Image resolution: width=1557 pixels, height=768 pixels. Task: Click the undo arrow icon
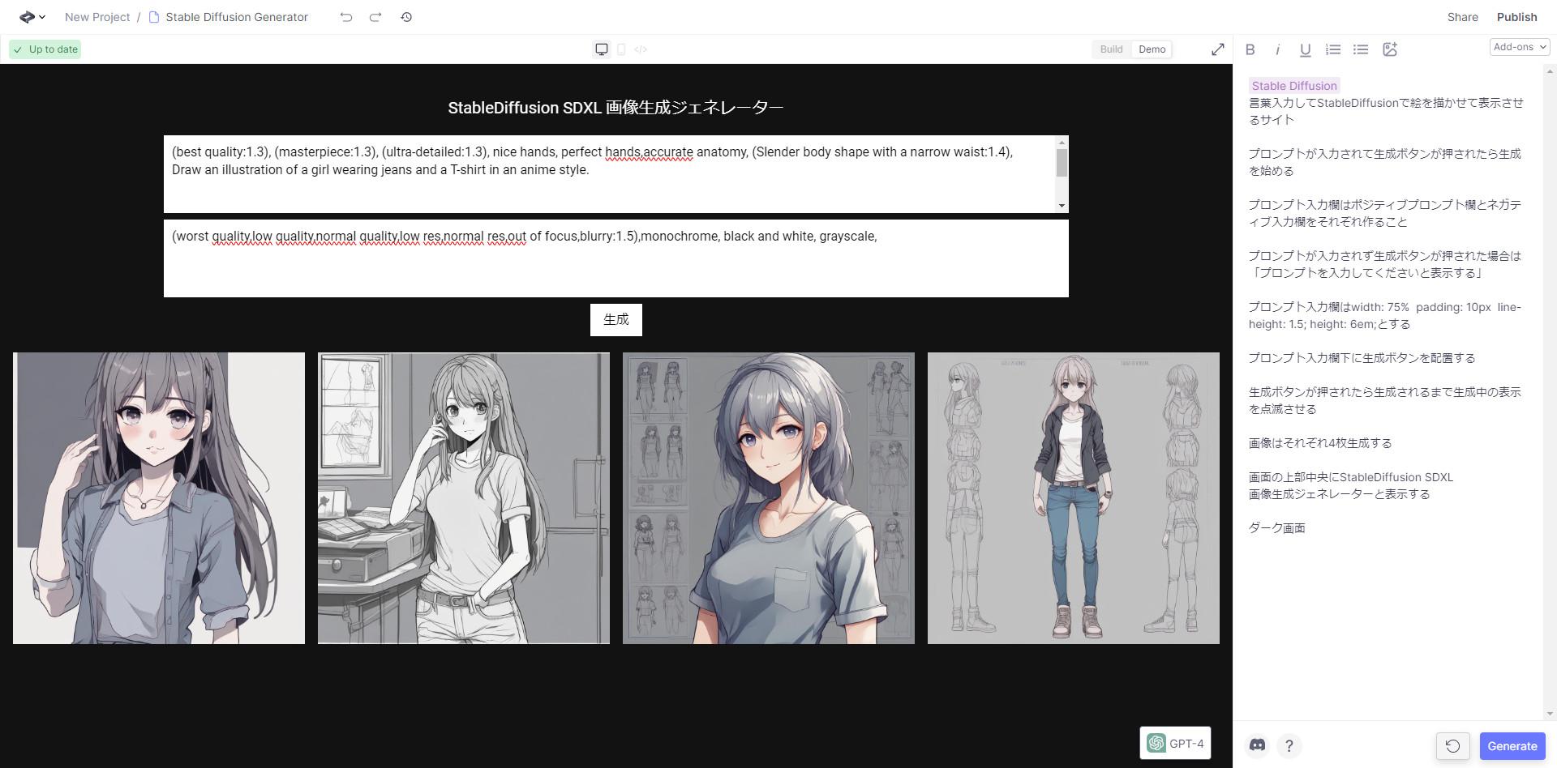(x=346, y=17)
